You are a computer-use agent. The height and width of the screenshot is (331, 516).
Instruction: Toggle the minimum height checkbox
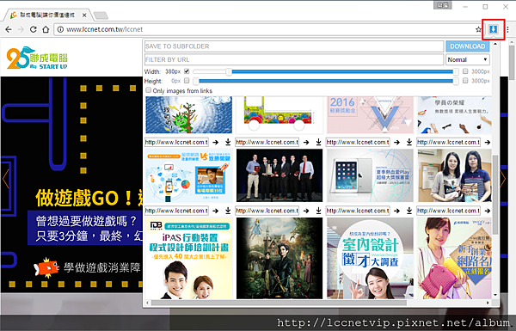(187, 81)
